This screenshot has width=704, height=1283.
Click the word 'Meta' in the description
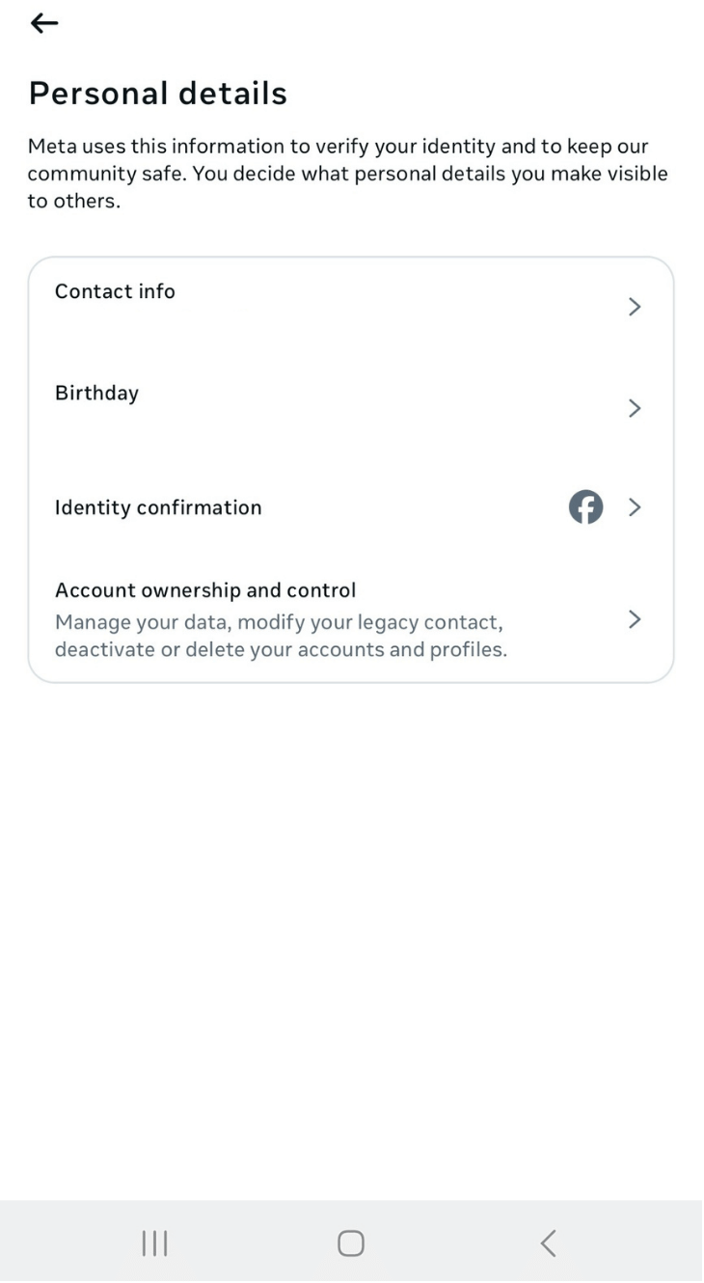click(x=50, y=147)
